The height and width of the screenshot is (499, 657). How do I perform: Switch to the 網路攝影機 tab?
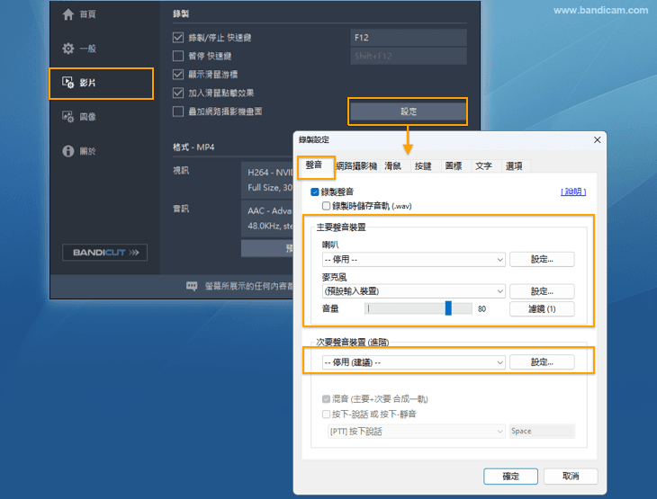click(356, 166)
